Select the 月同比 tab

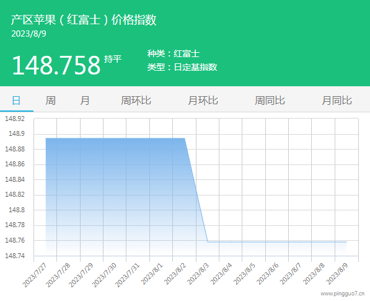pos(337,101)
